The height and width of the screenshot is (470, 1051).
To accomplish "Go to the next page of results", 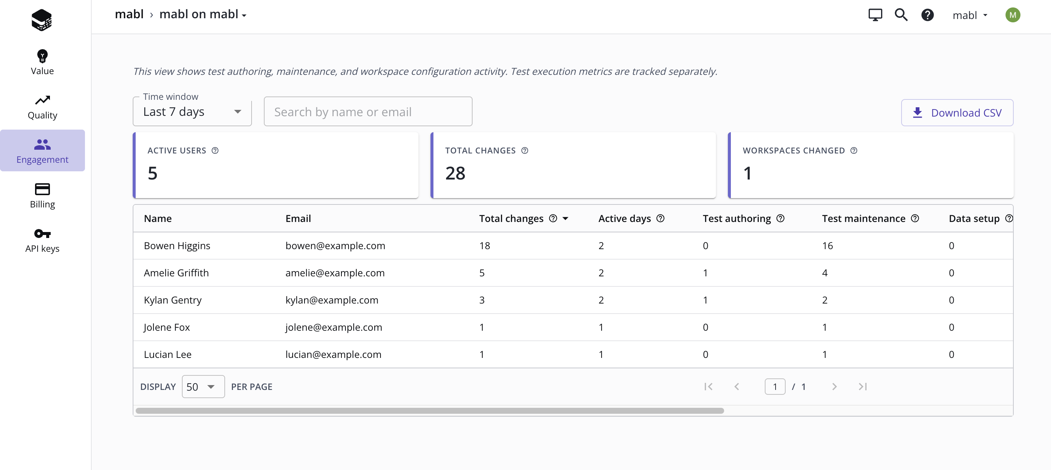I will click(x=834, y=387).
